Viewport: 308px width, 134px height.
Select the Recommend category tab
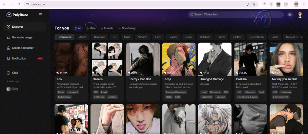(65, 37)
